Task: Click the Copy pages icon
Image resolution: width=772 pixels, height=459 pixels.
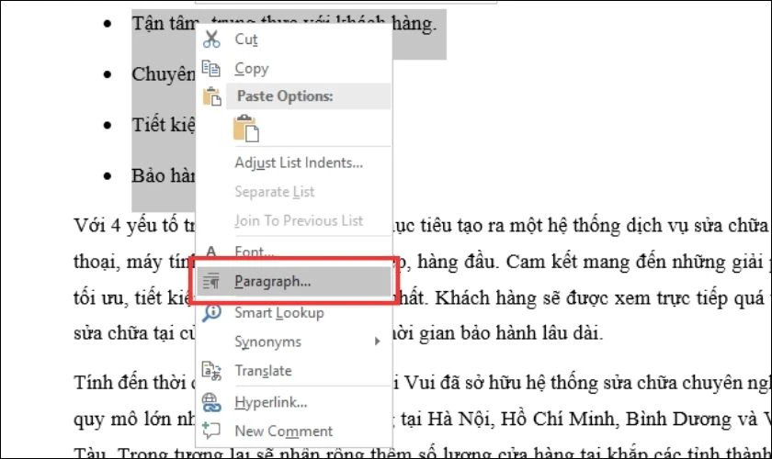Action: coord(211,68)
